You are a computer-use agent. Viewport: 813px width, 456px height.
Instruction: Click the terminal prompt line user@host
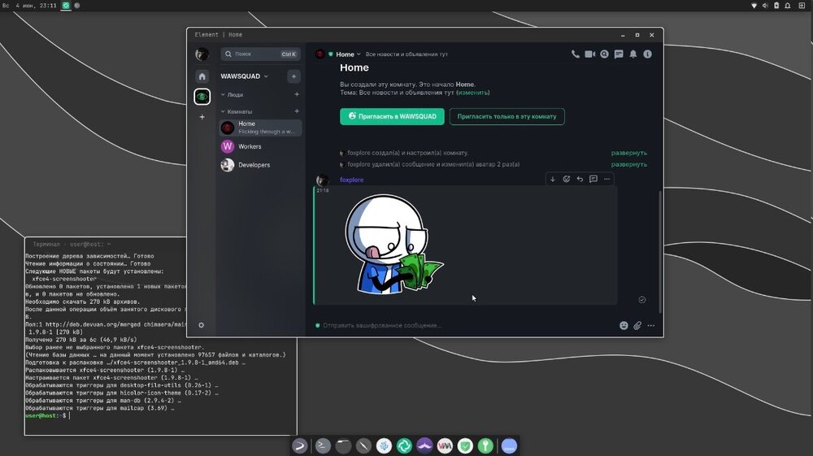click(46, 415)
